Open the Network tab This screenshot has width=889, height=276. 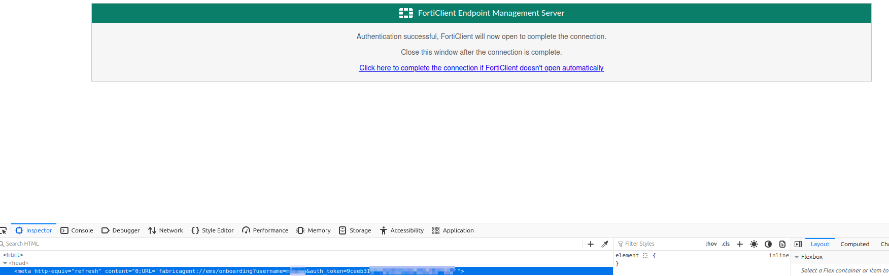pos(166,230)
